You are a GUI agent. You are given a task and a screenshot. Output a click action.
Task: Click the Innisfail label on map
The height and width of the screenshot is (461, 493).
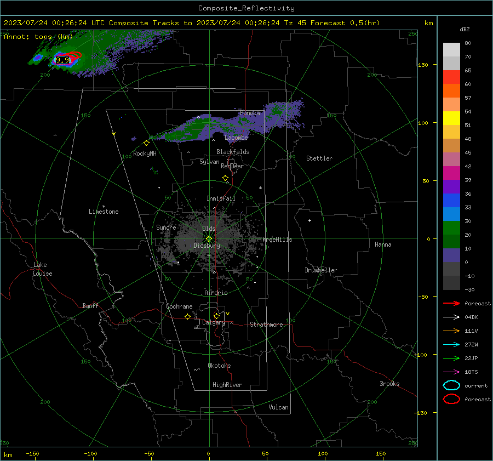[221, 198]
